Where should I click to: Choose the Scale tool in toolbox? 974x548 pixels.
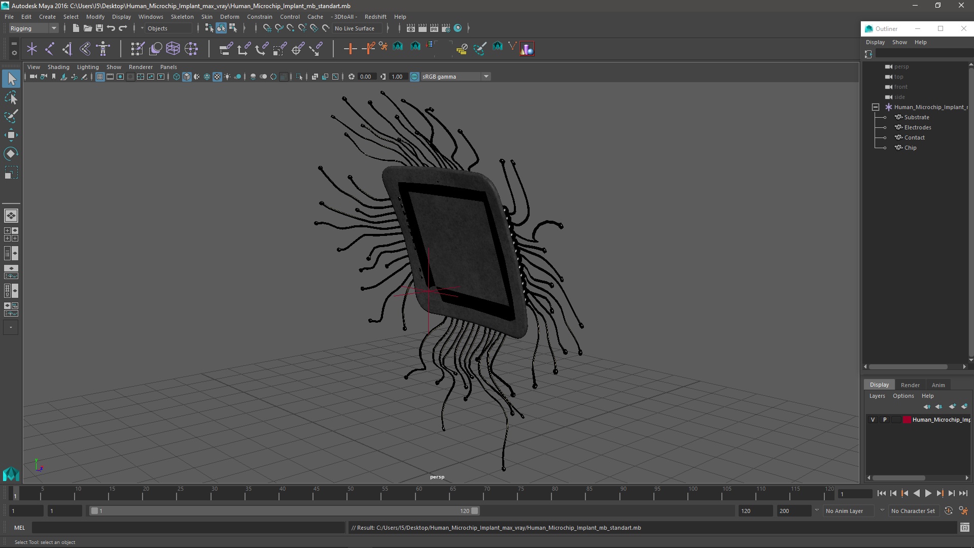pos(11,173)
